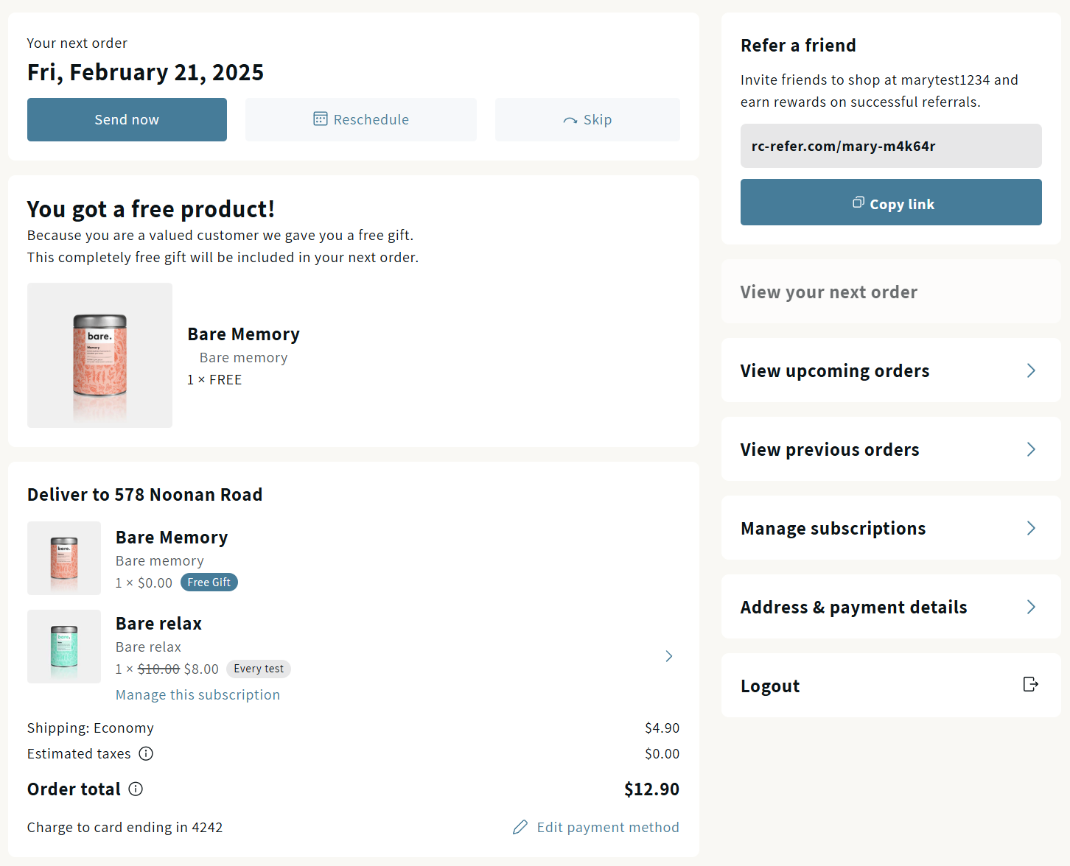Click the Deliver to 578 Noonan Road heading
This screenshot has height=866, width=1070.
[145, 494]
